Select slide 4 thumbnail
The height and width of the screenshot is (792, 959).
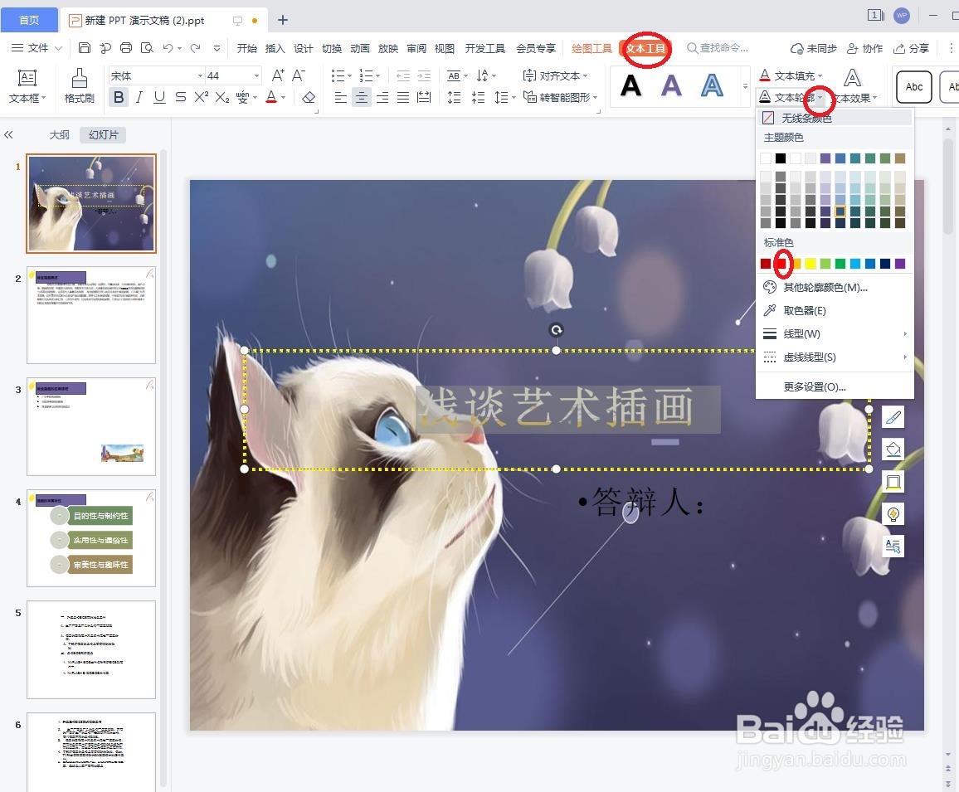[91, 538]
